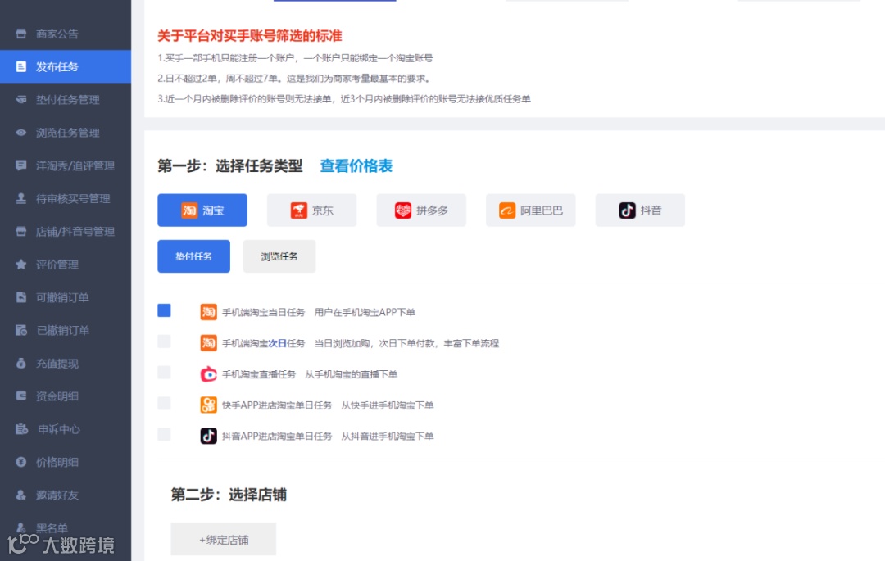Click the text 从手机淘宝的直播下单
The width and height of the screenshot is (885, 561).
(351, 374)
